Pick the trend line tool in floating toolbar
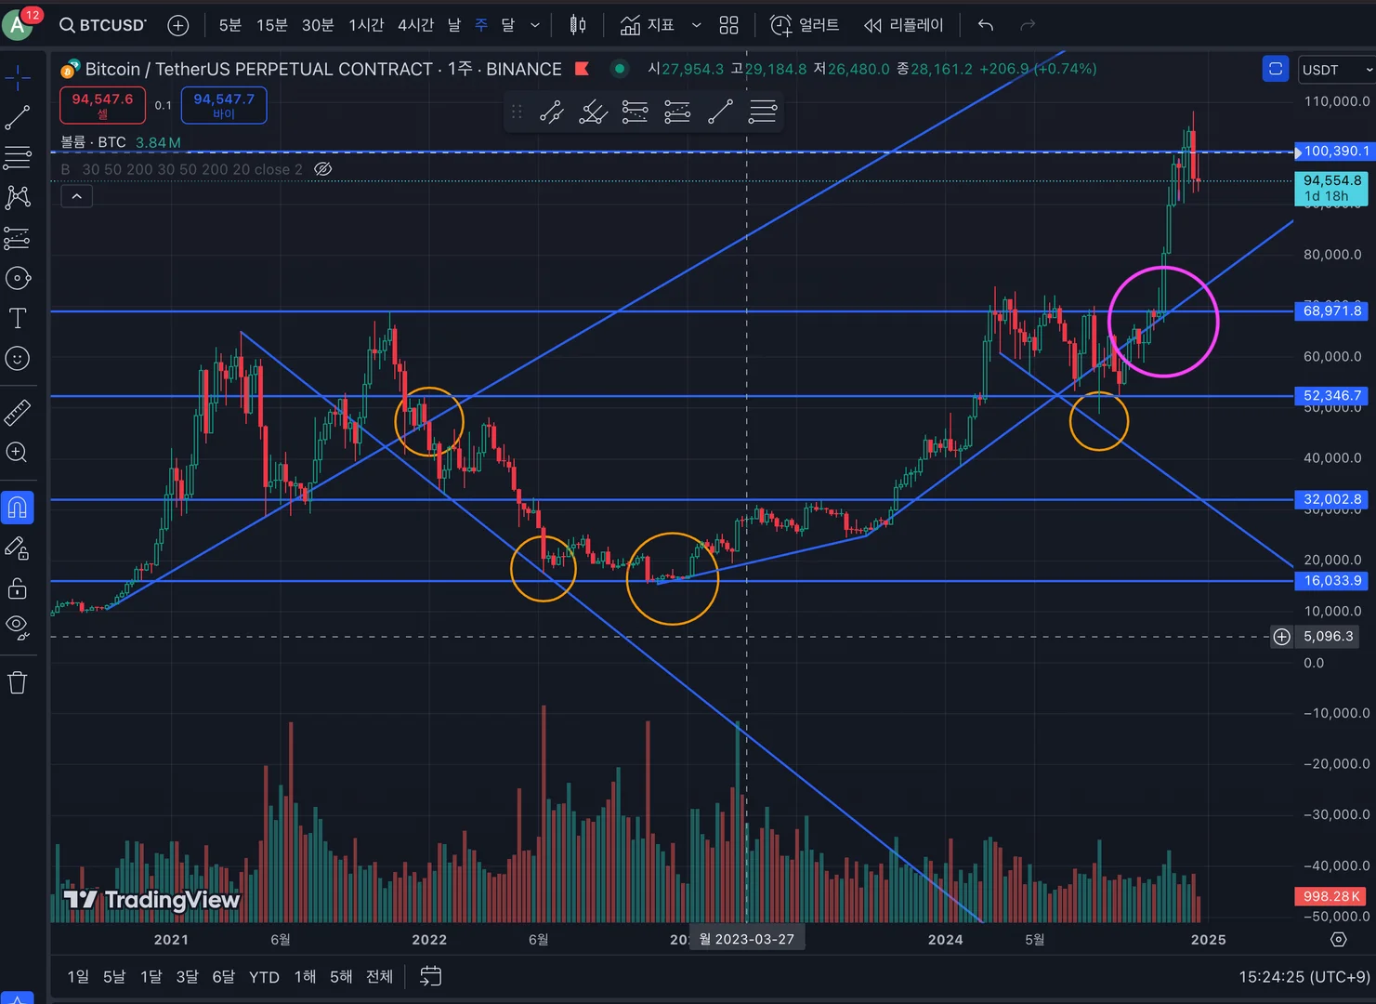Viewport: 1376px width, 1004px height. (720, 112)
